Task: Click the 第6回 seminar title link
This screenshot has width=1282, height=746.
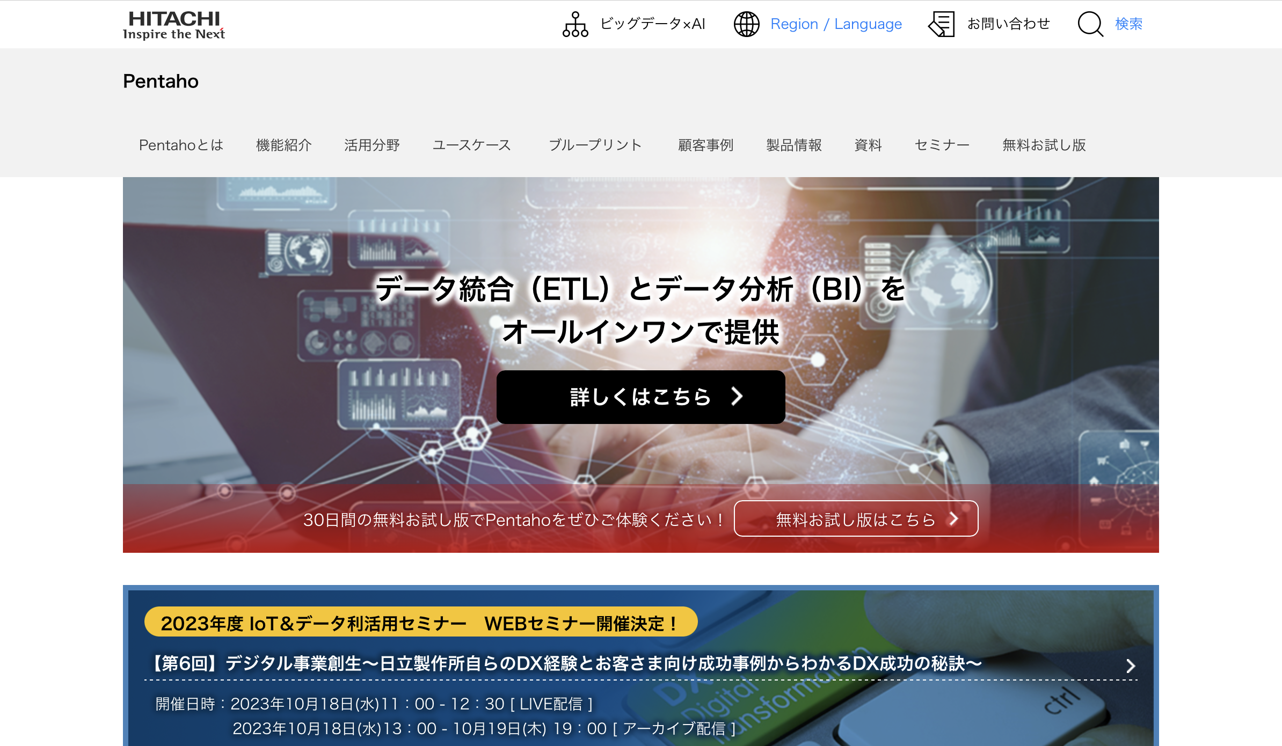Action: [x=566, y=663]
